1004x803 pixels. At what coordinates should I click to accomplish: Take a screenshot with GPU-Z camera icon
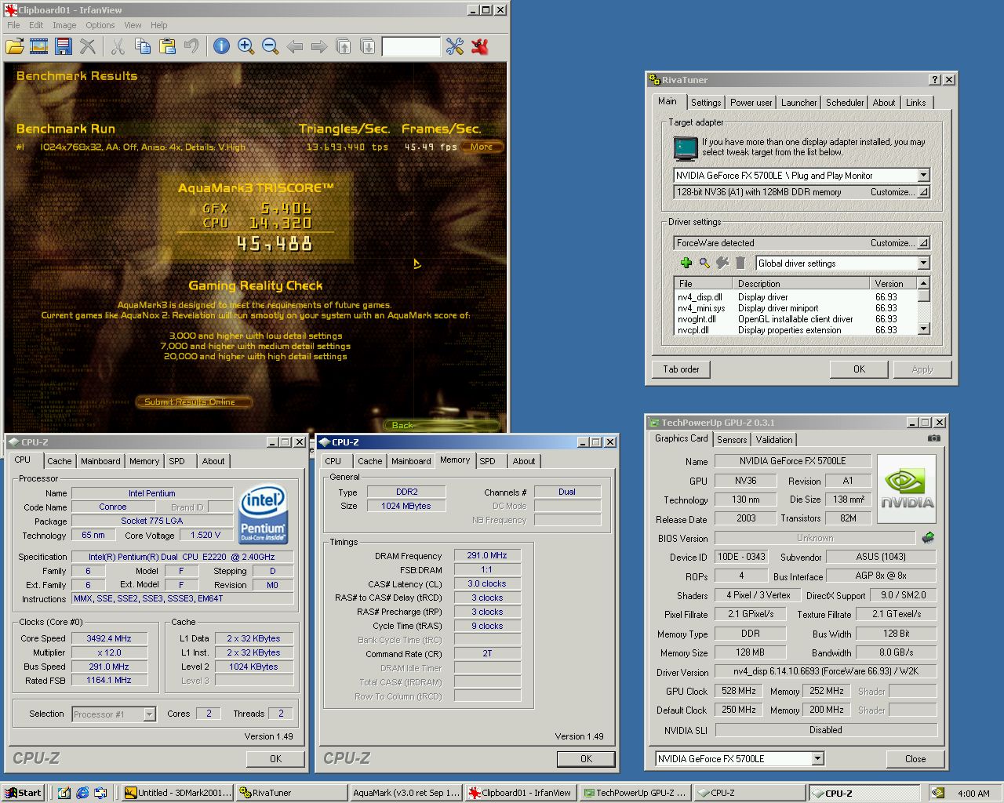934,438
